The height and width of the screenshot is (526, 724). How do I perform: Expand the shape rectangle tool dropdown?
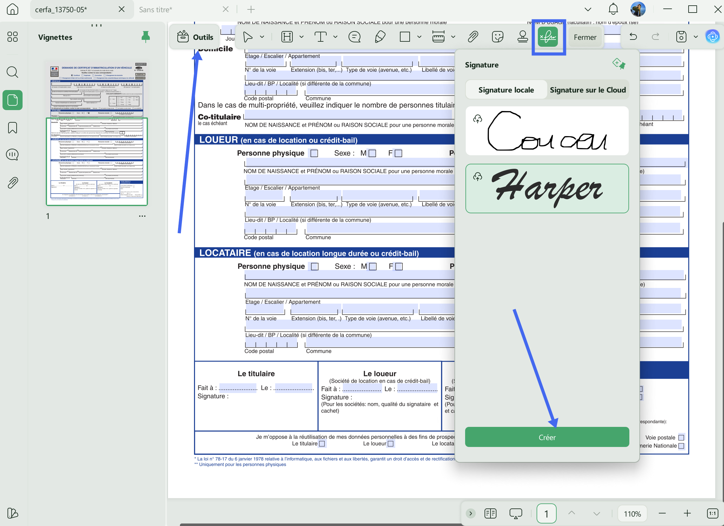click(419, 37)
